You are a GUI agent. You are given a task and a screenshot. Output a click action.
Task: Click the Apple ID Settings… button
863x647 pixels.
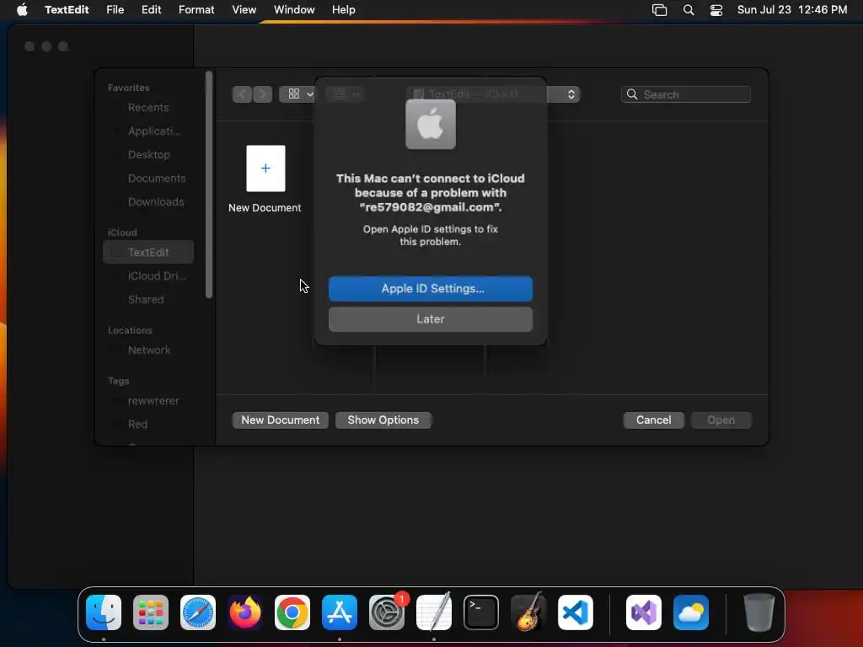click(x=431, y=289)
